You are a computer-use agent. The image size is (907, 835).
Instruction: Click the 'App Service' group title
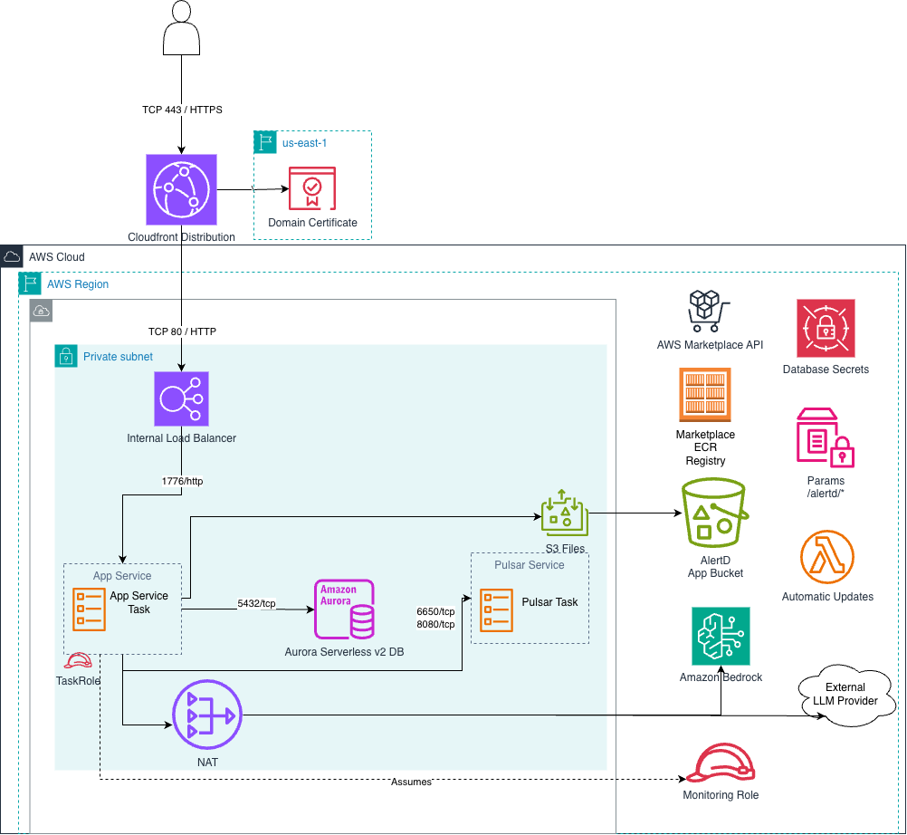point(122,576)
